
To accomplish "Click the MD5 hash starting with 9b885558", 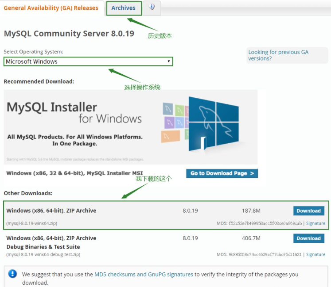I will point(265,255).
